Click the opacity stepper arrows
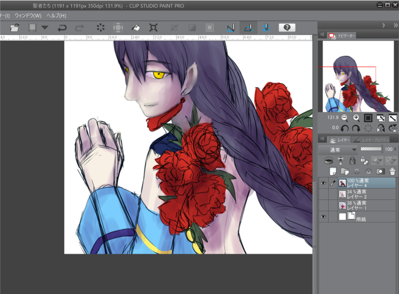Viewport: 399px width, 294px height. 395,149
